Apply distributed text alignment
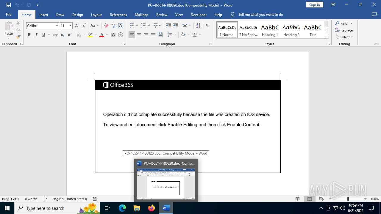The width and height of the screenshot is (381, 214). pos(160,35)
